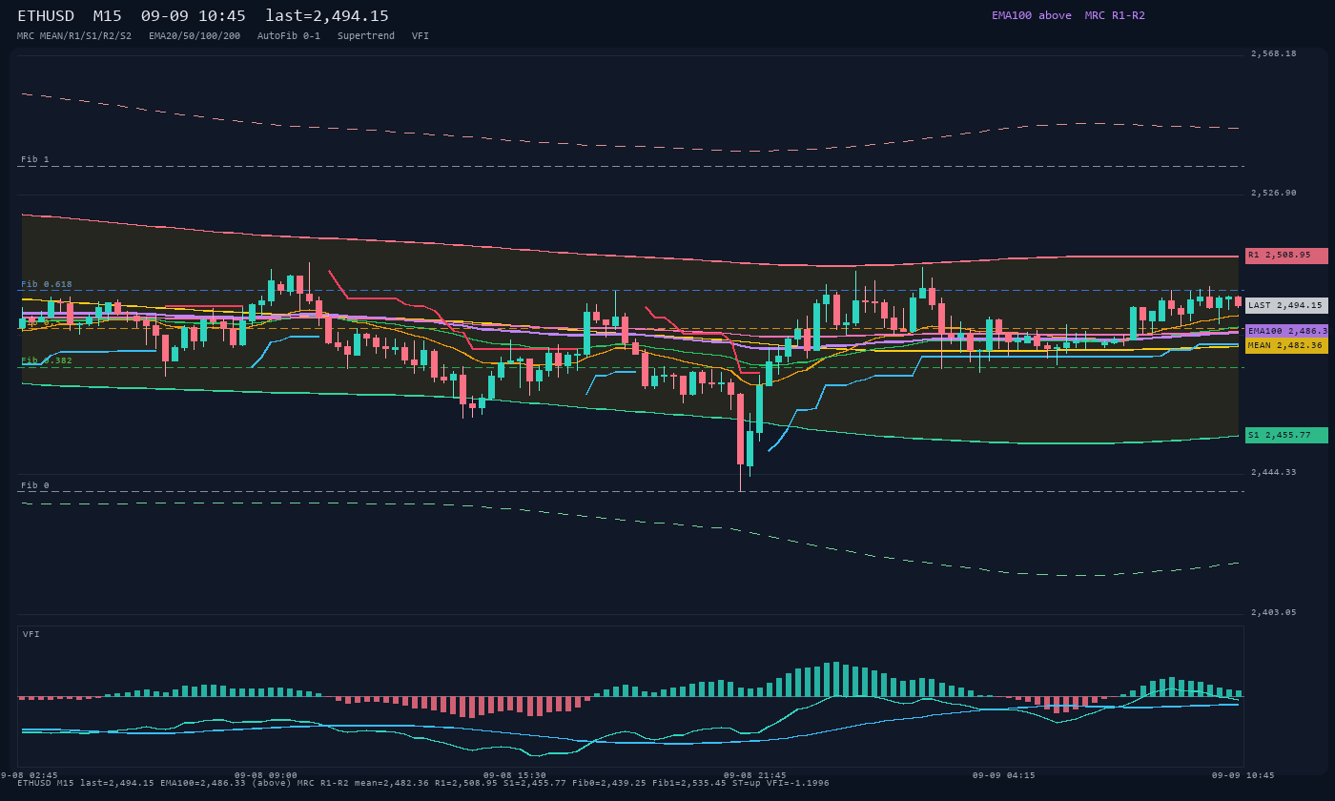
Task: Click the 09-09 10:45 timestamp in the title
Action: (x=193, y=16)
